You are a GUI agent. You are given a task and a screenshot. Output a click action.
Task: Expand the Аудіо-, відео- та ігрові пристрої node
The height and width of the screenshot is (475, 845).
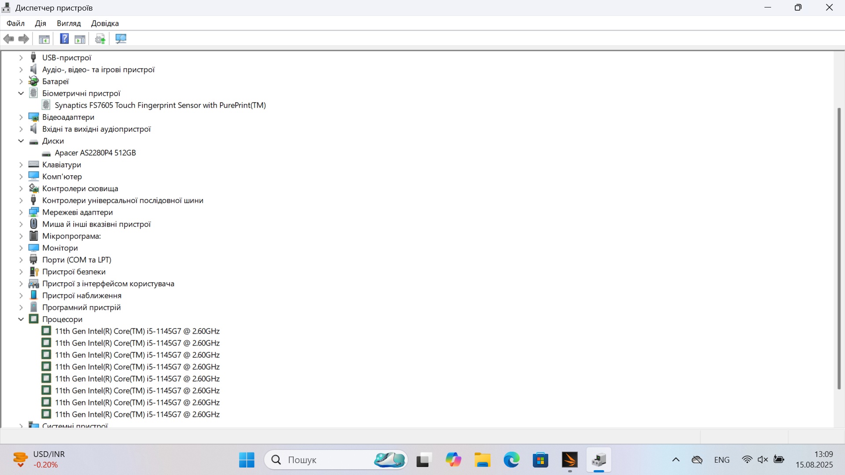pos(21,69)
